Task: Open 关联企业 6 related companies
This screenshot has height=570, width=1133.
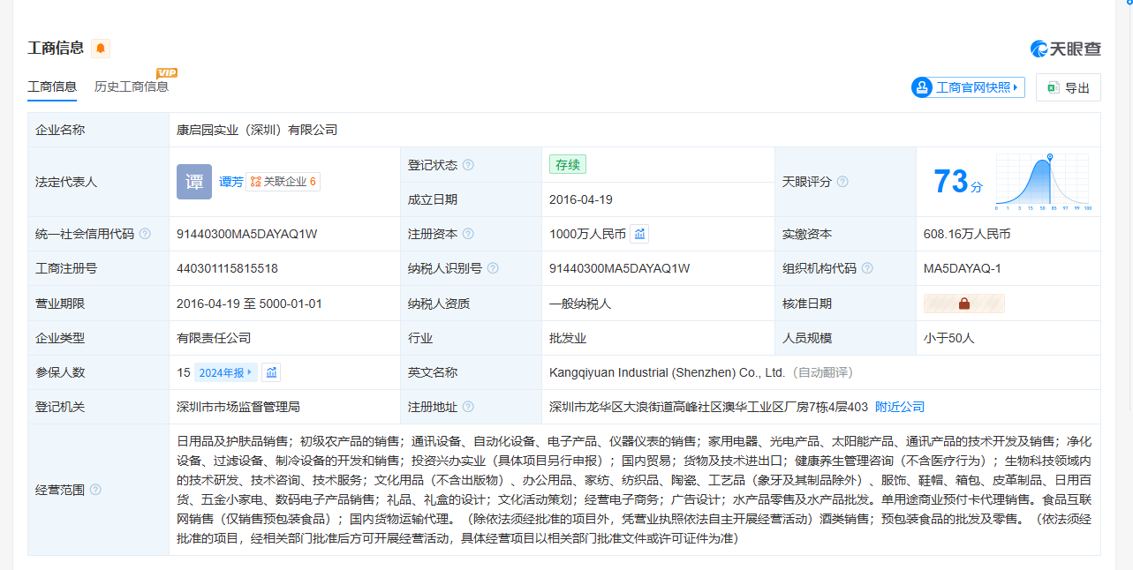Action: click(x=283, y=182)
